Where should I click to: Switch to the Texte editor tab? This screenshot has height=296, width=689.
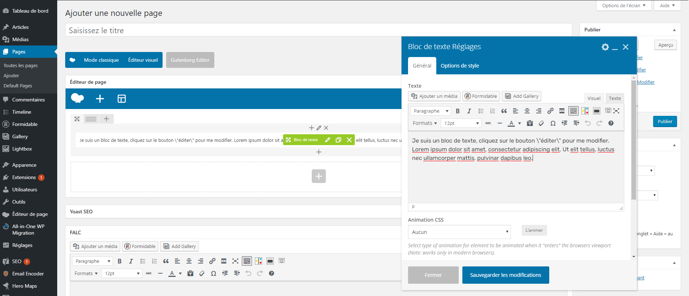614,98
